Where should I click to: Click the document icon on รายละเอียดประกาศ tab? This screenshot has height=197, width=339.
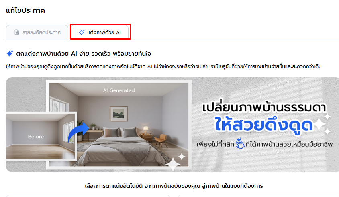pos(16,32)
